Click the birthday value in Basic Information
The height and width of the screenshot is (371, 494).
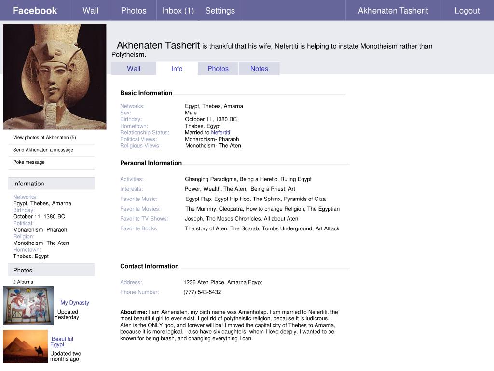211,119
